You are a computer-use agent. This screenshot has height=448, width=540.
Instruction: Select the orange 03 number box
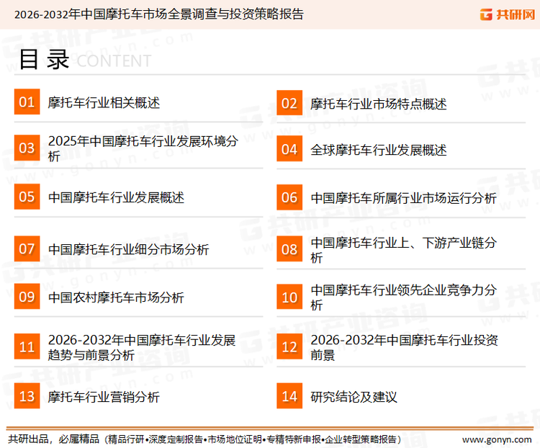click(x=27, y=148)
